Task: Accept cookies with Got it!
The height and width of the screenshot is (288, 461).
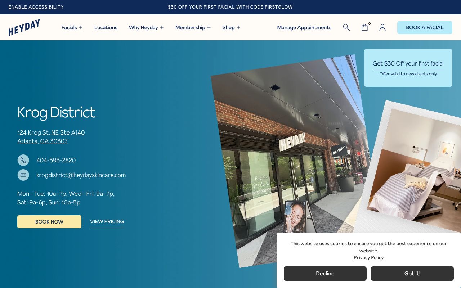Action: [x=412, y=274]
